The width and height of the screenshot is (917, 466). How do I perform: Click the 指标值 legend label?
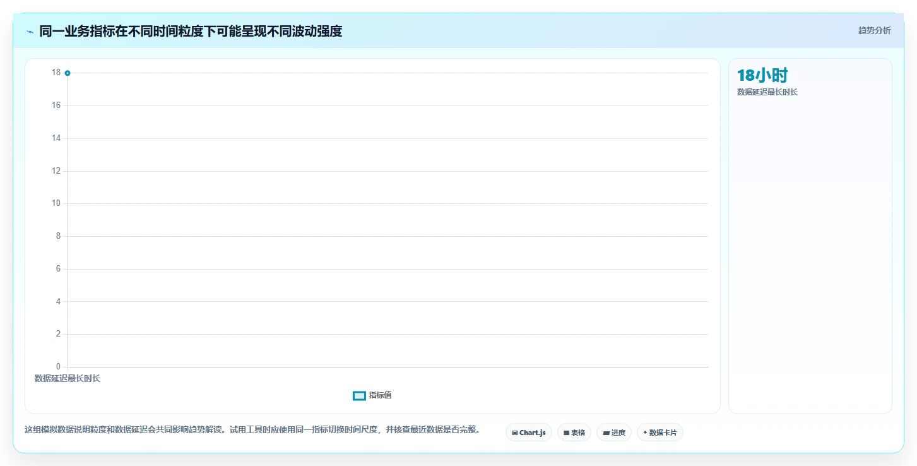380,395
